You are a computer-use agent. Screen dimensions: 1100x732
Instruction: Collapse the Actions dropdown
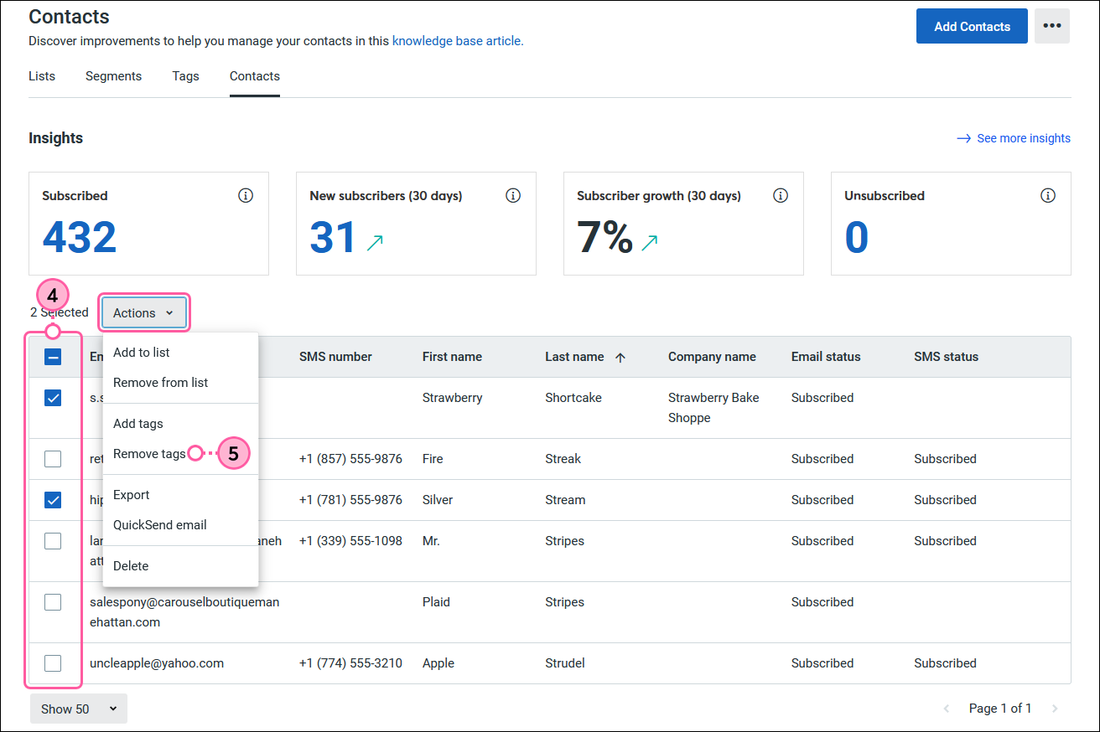click(x=144, y=312)
